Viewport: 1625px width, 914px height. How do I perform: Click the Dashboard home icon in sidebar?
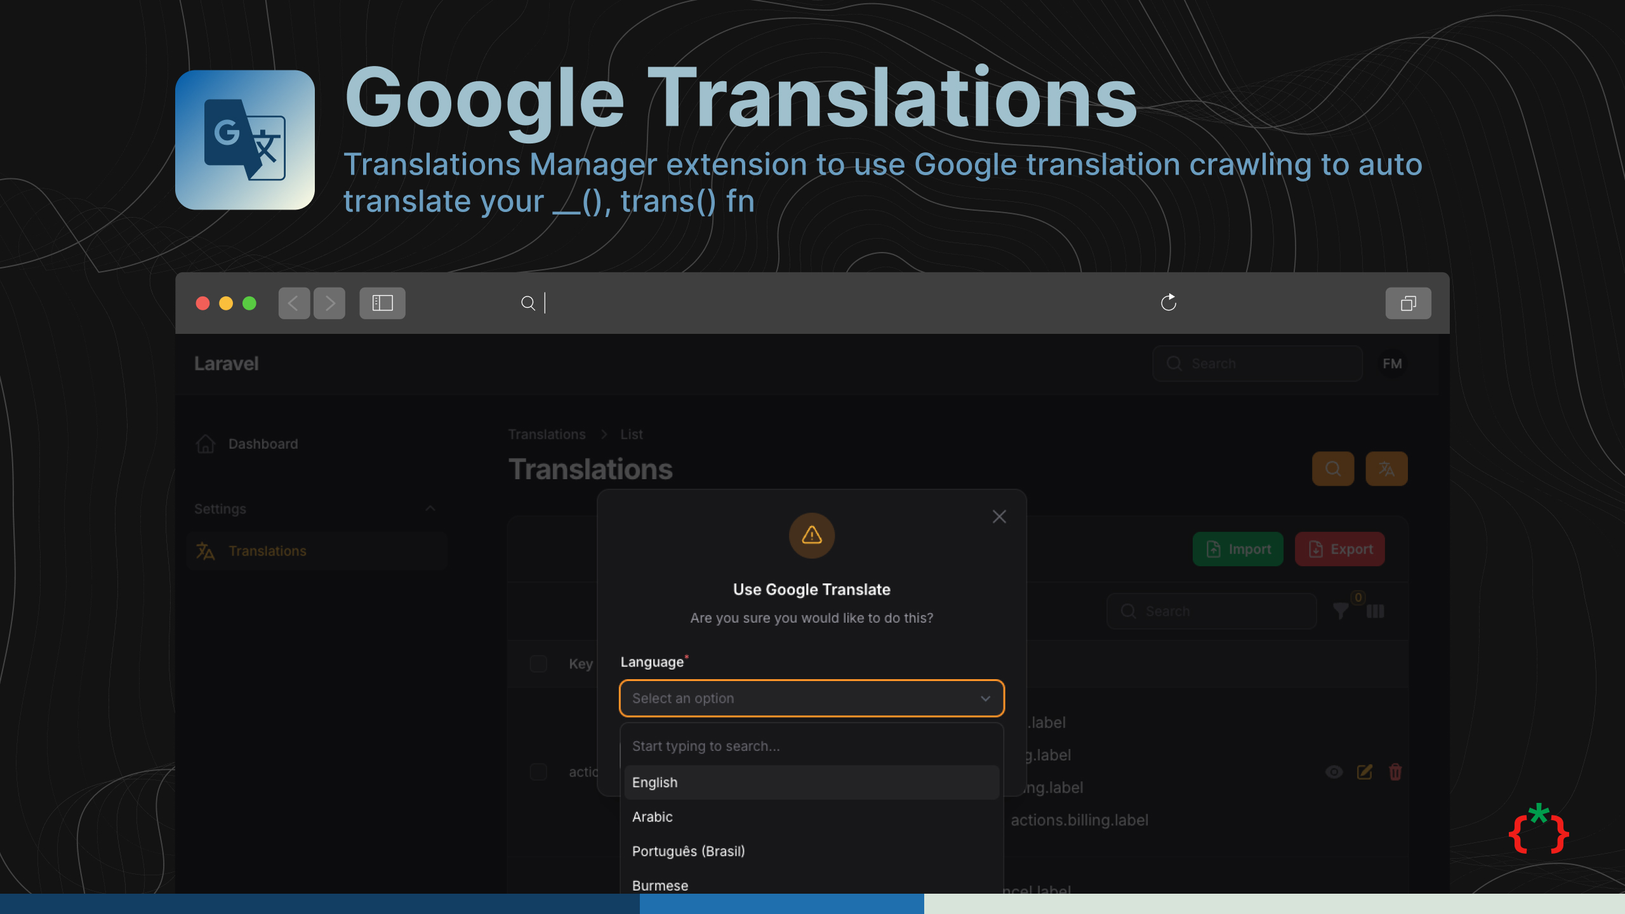[x=205, y=444]
